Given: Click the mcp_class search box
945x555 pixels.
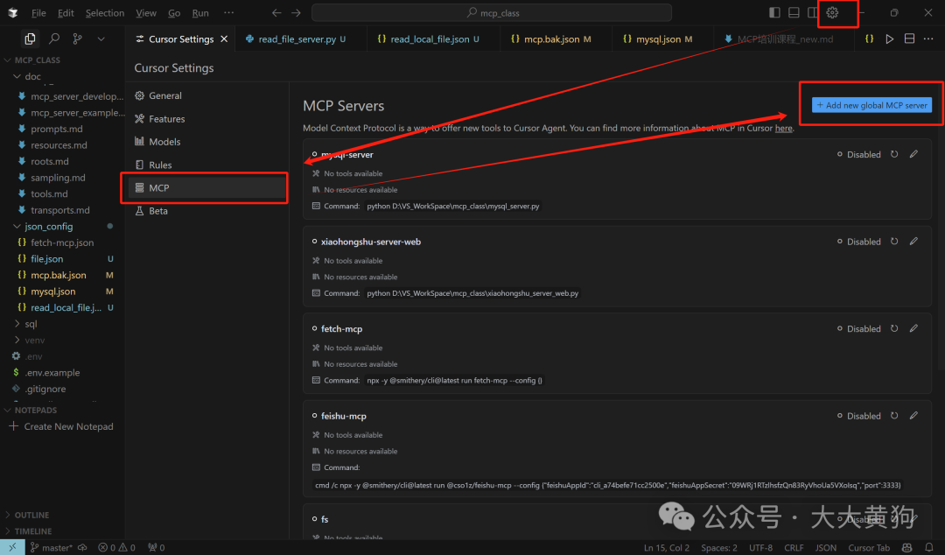Looking at the screenshot, I should [x=492, y=12].
